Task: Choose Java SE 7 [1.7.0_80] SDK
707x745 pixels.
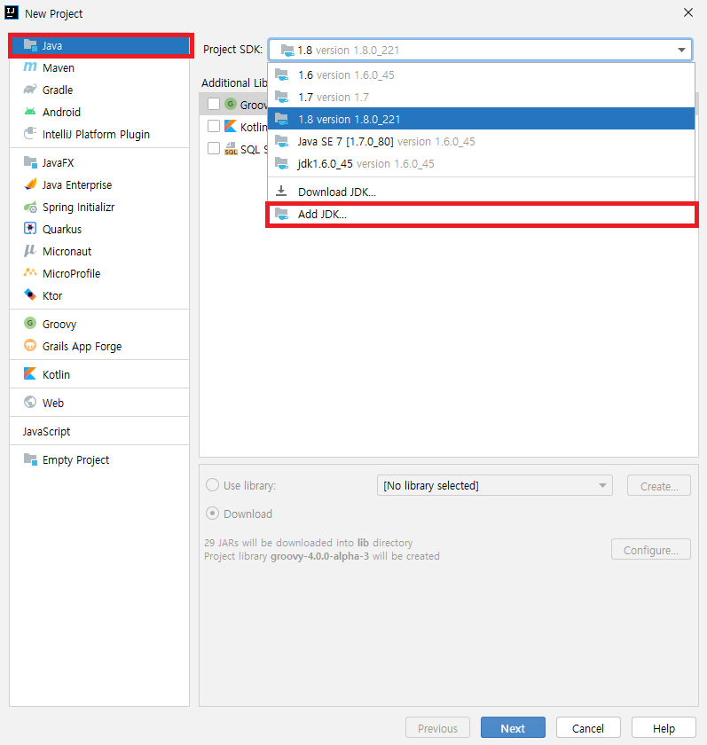Action: pos(481,142)
